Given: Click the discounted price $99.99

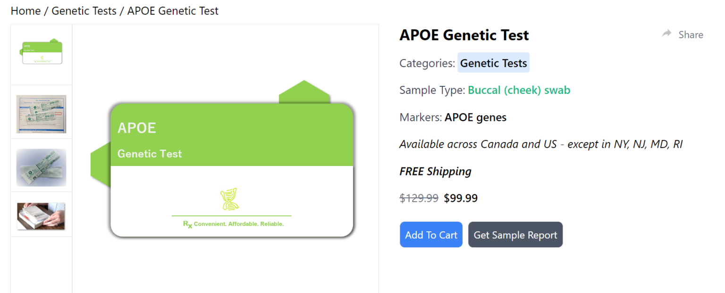Looking at the screenshot, I should [x=461, y=198].
